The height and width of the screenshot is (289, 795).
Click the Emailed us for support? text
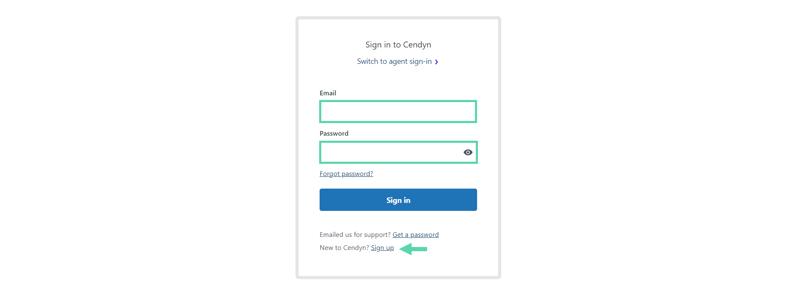click(x=355, y=234)
